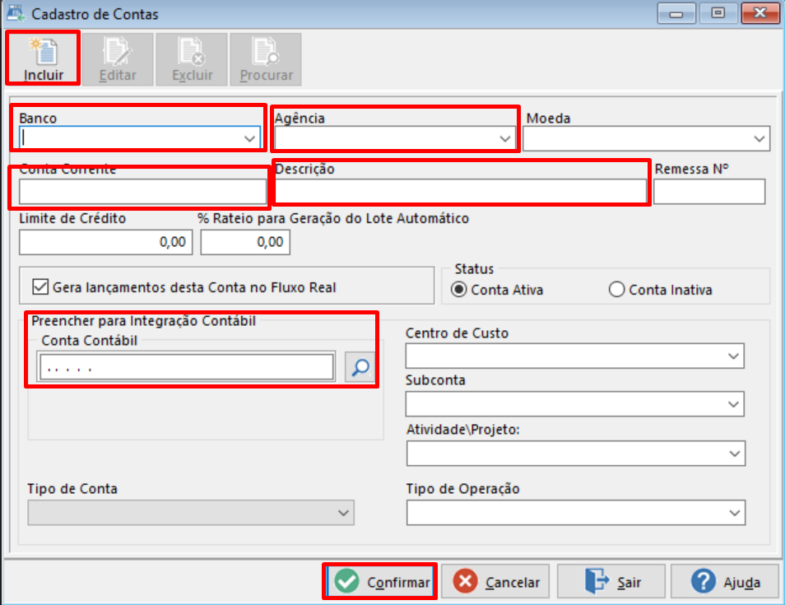Click the Excluir toolbar button

(192, 59)
